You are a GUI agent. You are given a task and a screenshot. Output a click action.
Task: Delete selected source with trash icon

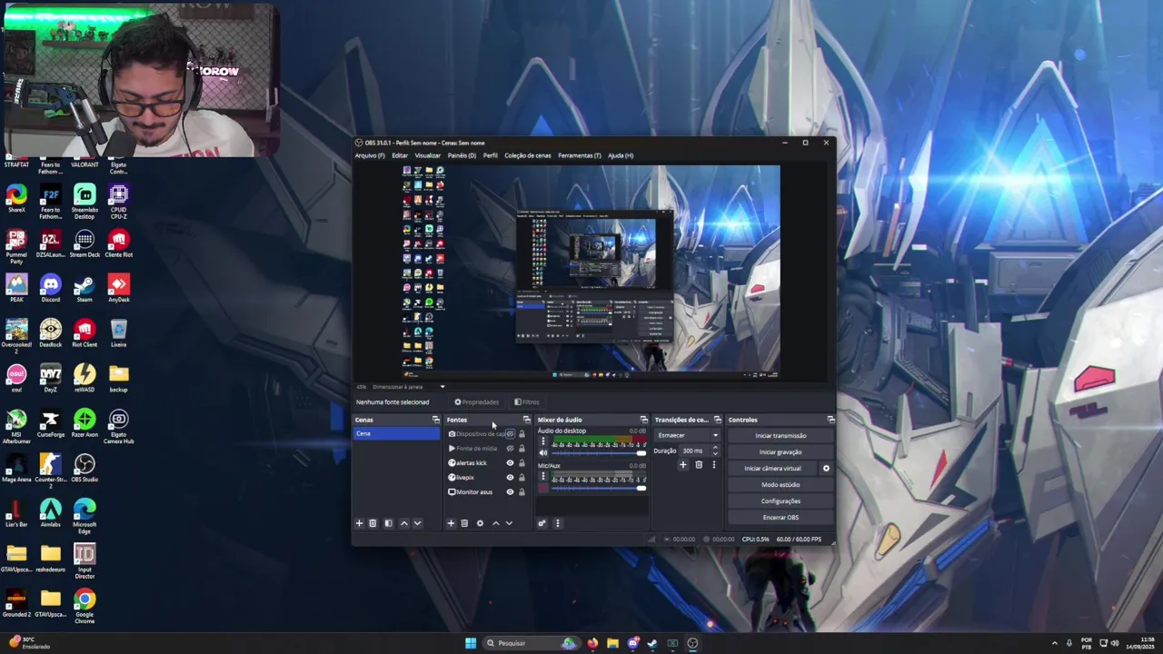[x=464, y=523]
